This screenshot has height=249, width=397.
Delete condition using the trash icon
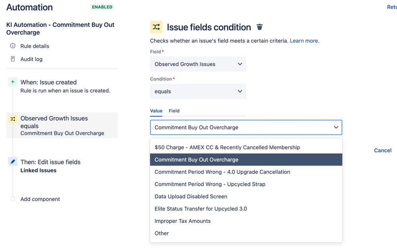pyautogui.click(x=260, y=27)
